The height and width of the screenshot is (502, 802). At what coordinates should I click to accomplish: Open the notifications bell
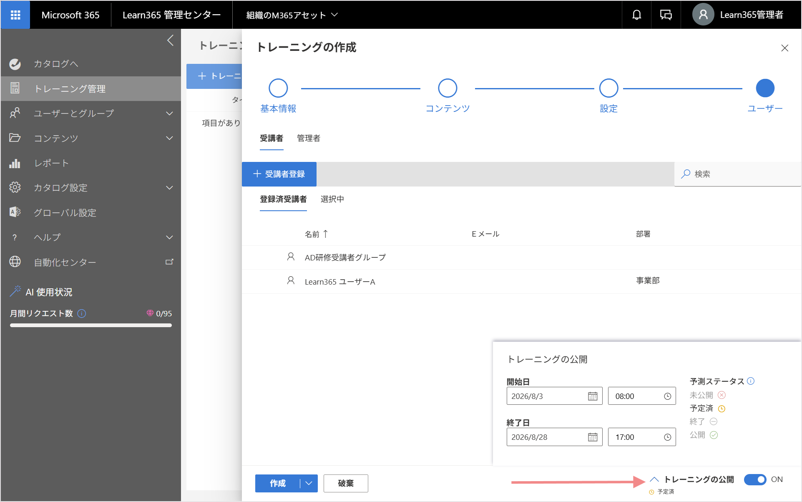click(x=636, y=15)
